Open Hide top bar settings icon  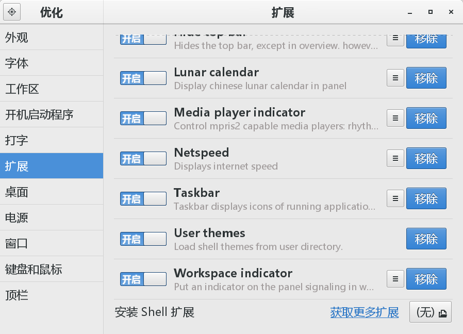[395, 38]
